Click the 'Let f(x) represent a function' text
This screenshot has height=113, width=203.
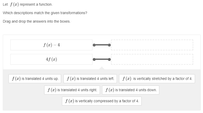(x=27, y=4)
